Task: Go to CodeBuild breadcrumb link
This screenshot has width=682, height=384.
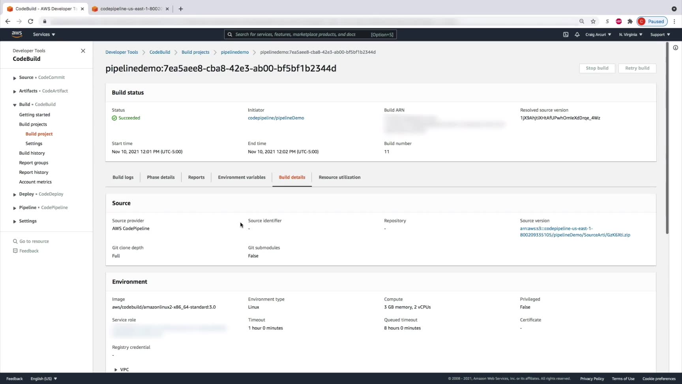Action: [x=160, y=52]
